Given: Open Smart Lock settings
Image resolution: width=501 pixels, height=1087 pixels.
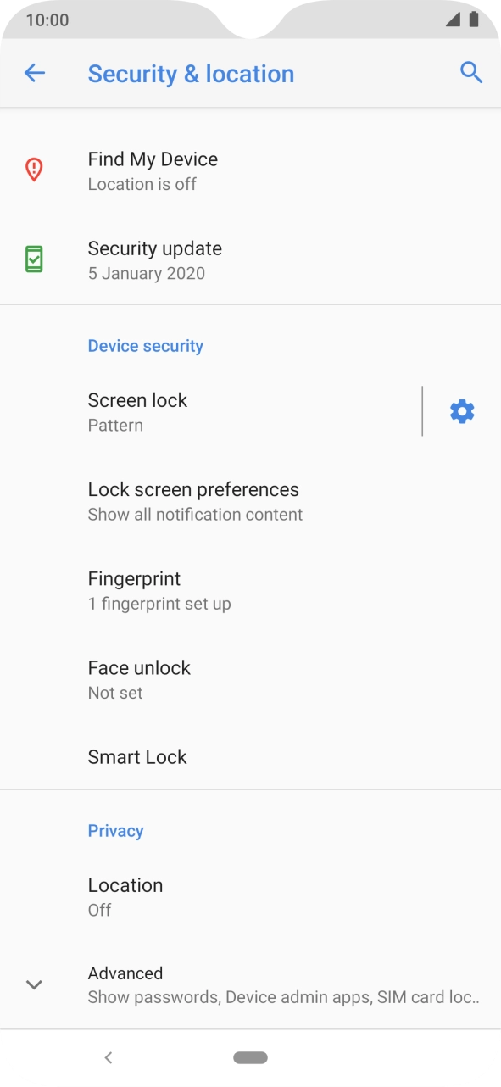Looking at the screenshot, I should (137, 756).
